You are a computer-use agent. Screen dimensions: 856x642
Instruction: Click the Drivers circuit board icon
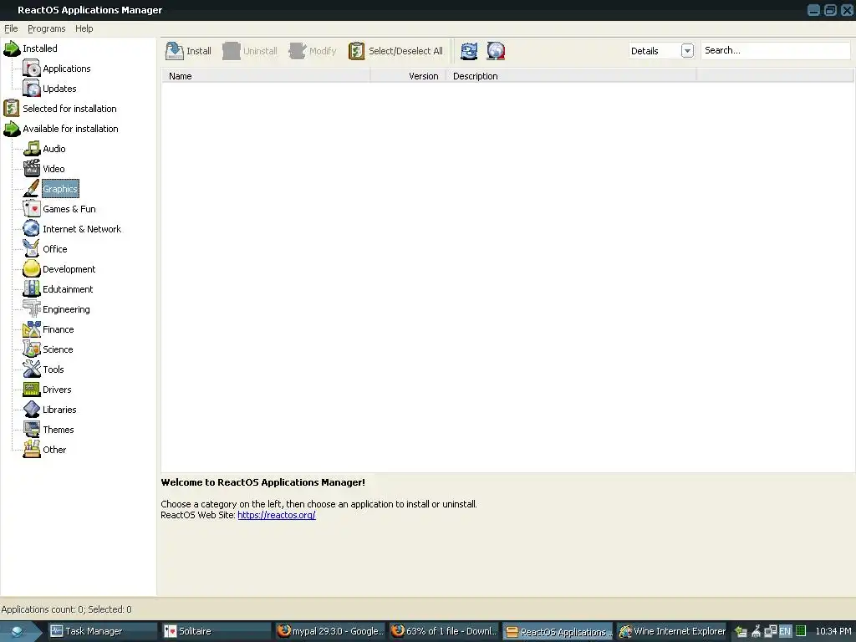click(32, 390)
